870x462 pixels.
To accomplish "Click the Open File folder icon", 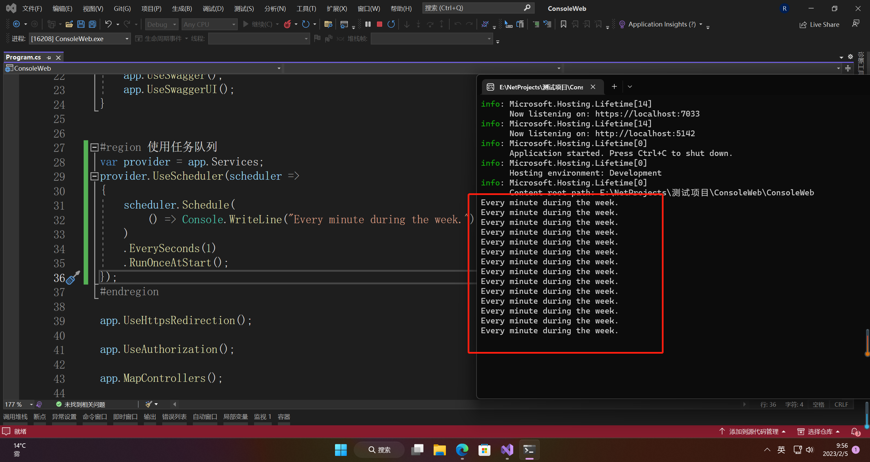I will point(69,24).
